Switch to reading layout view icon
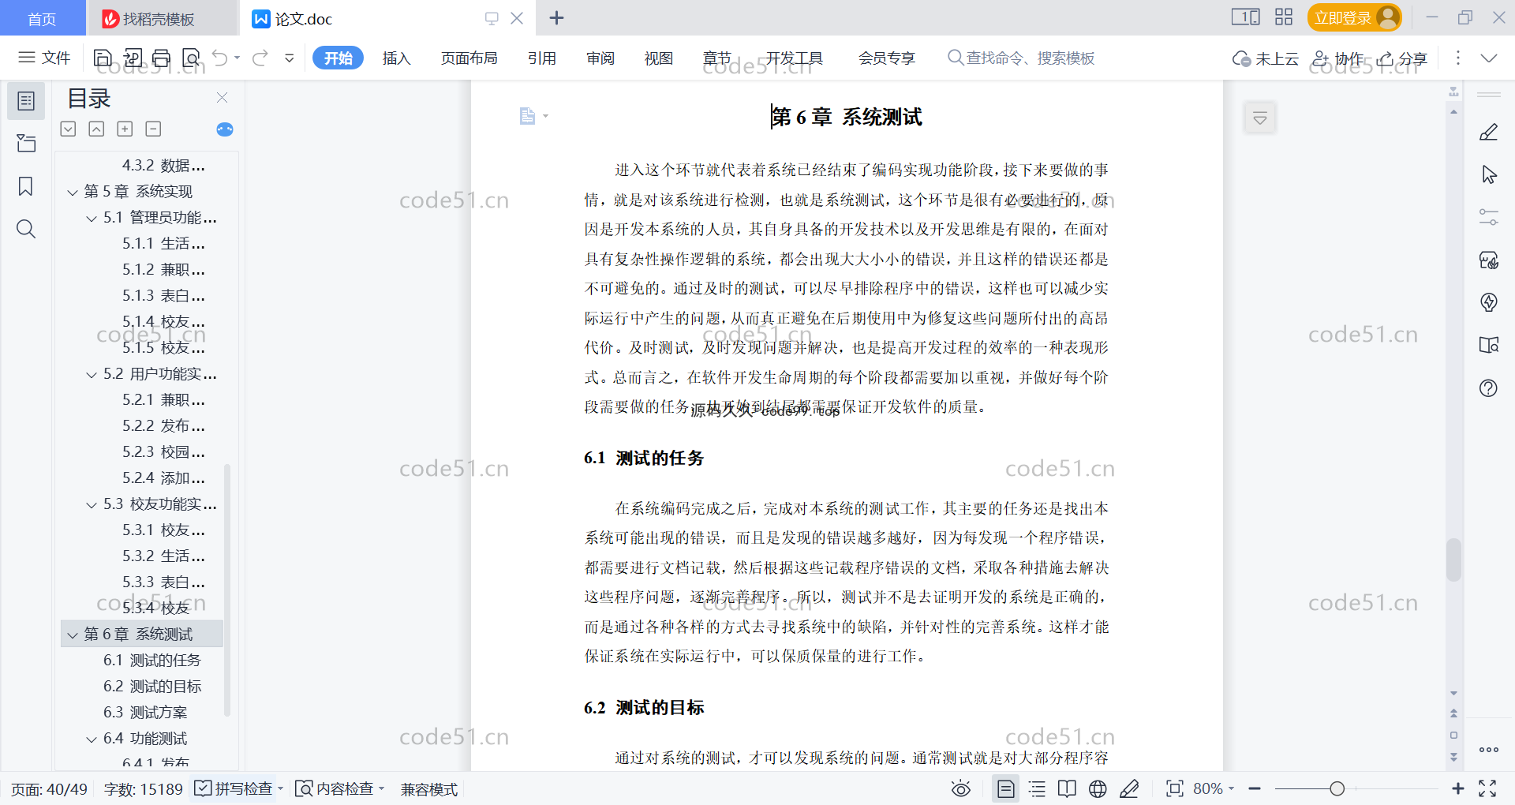 [x=1067, y=788]
